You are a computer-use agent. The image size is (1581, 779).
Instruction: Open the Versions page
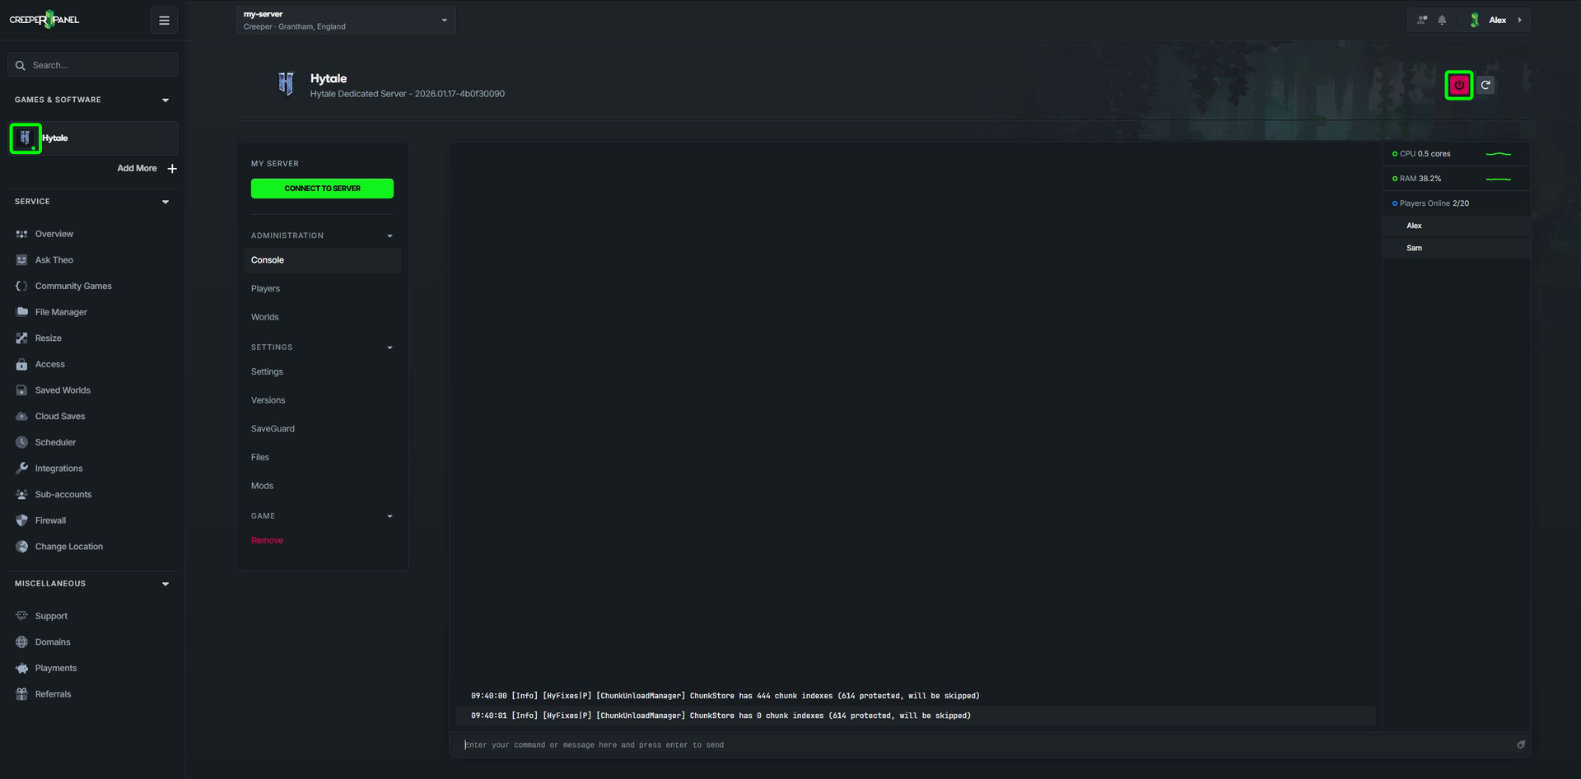pos(268,400)
